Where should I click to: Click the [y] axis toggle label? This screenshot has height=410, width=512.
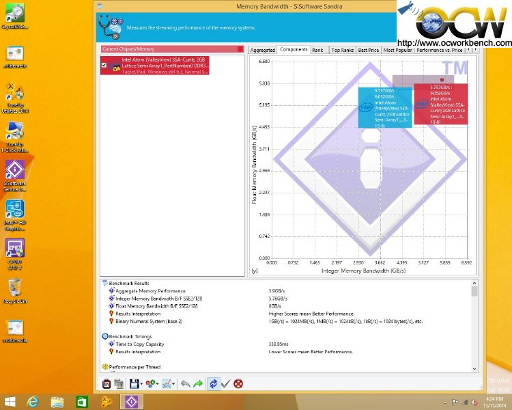[x=255, y=271]
